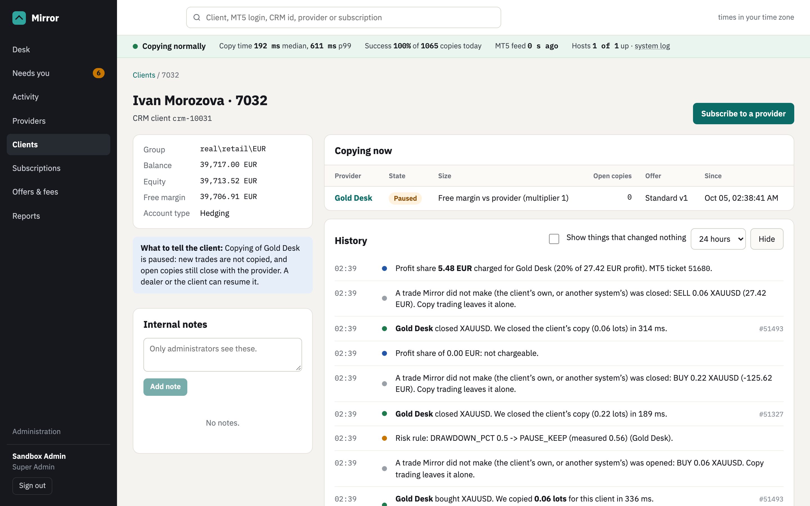Open the system log link
Viewport: 810px width, 506px height.
tap(652, 46)
